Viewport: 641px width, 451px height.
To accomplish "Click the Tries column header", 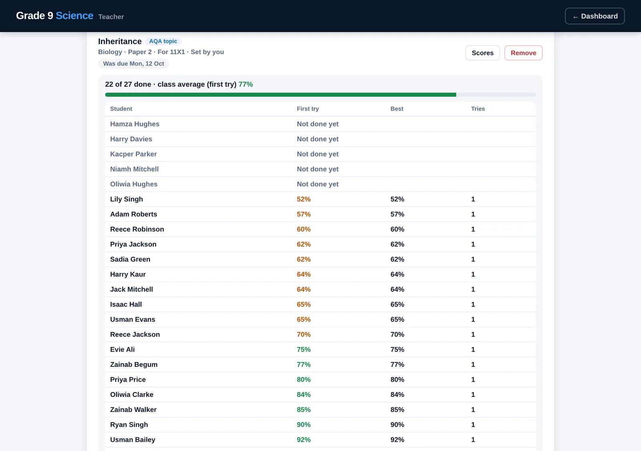I will (x=478, y=109).
